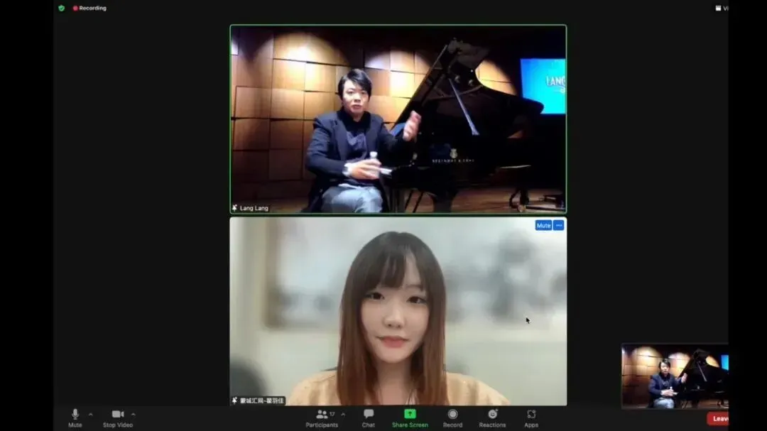Viewport: 767px width, 431px height.
Task: Open the Chat panel
Action: (x=369, y=415)
